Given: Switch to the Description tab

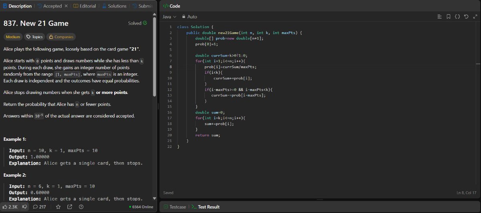Looking at the screenshot, I should coord(17,6).
